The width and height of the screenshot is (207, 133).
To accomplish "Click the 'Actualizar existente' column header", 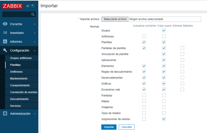I will click(x=144, y=26).
